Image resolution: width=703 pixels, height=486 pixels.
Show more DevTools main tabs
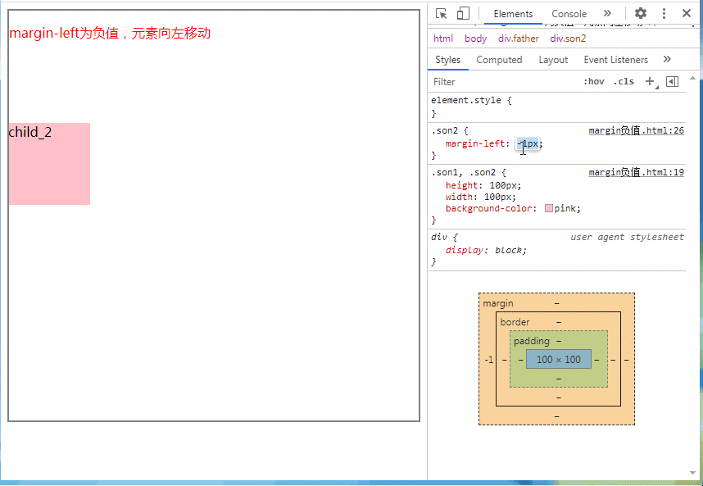[x=607, y=13]
